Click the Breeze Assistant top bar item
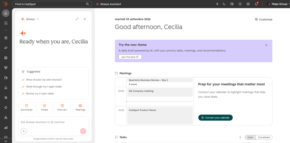The height and width of the screenshot is (143, 290). click(x=109, y=4)
